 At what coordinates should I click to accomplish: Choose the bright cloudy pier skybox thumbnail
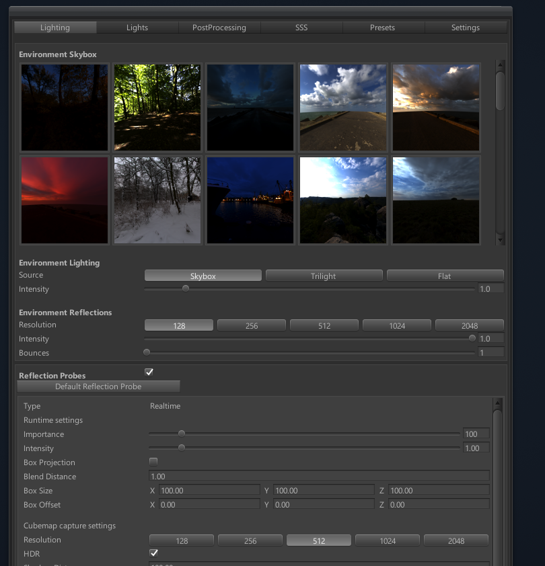[343, 108]
